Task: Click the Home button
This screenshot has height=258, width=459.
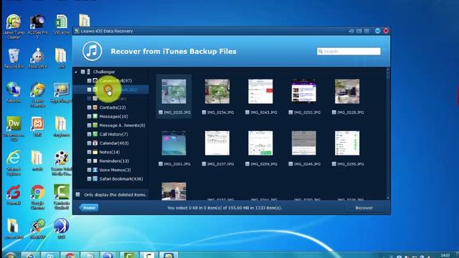Action: point(89,208)
